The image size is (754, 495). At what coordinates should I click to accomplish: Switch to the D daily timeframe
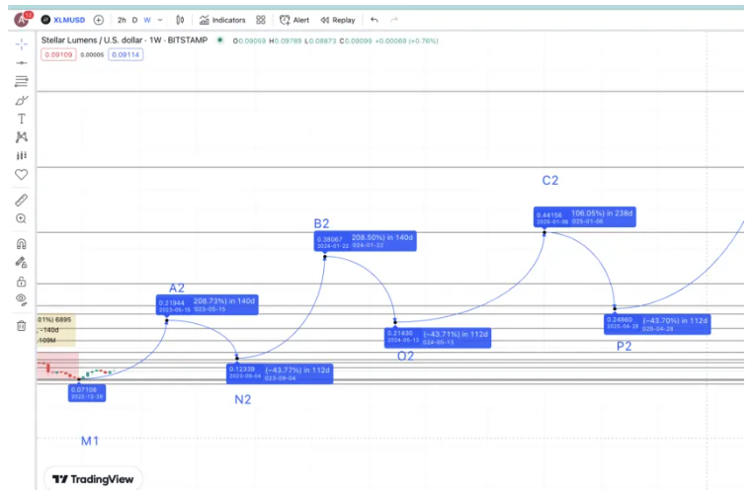click(x=135, y=20)
